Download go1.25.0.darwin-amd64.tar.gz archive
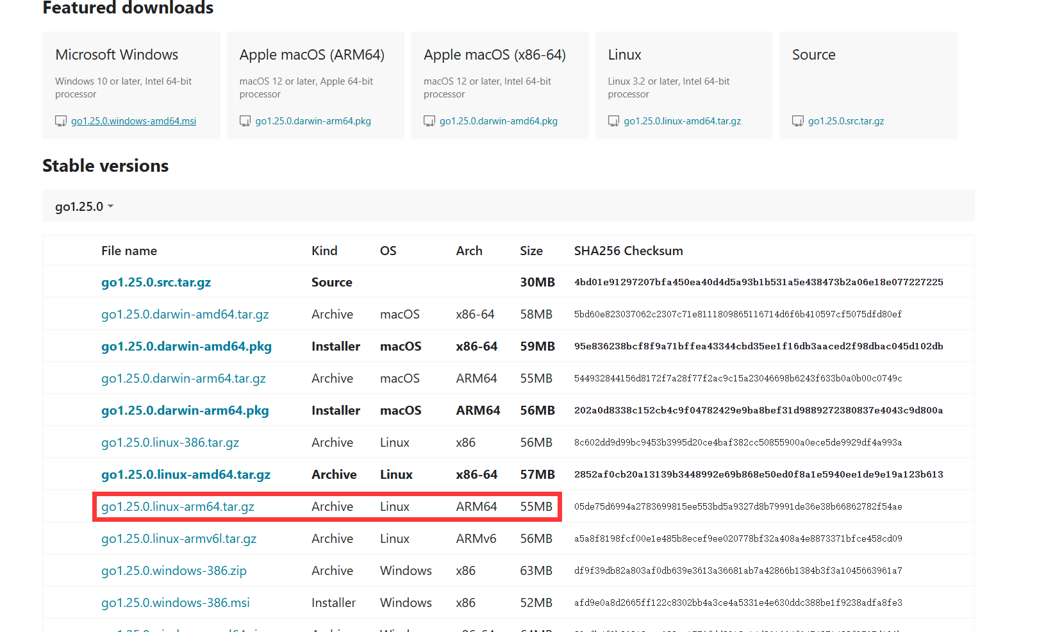Viewport: 1037px width, 632px height. click(185, 314)
